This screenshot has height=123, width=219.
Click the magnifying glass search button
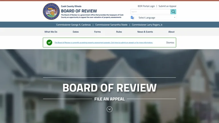coord(173,12)
